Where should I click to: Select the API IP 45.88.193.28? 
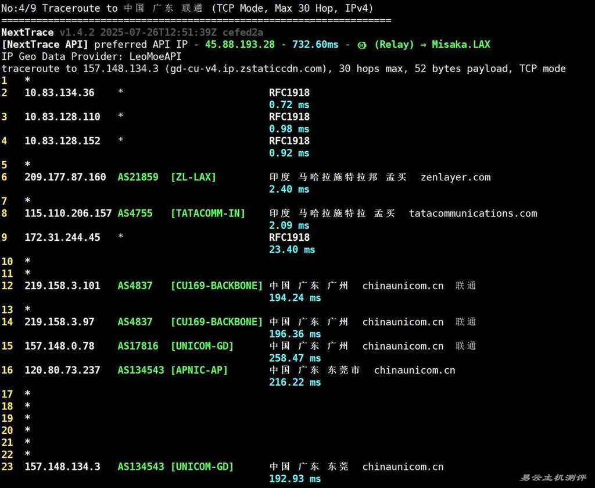pyautogui.click(x=240, y=44)
